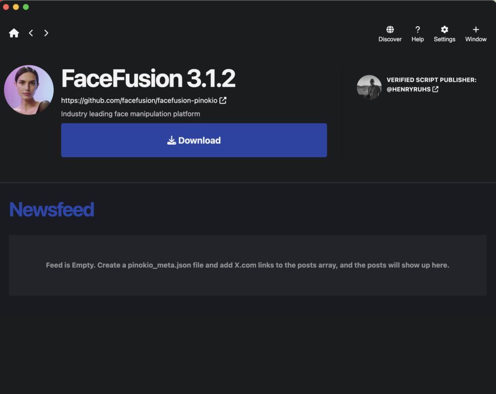Go to the Pinokio home screen

pos(14,33)
